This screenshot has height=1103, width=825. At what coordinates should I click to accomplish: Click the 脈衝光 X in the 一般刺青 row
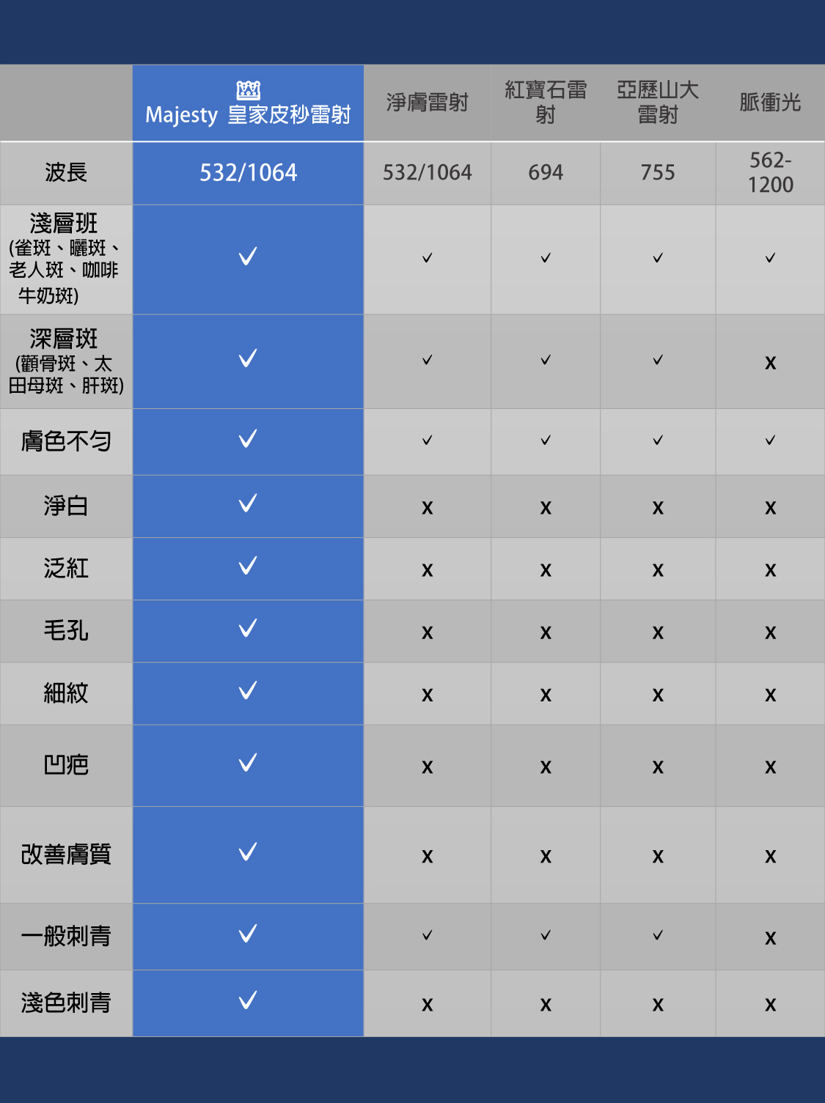pos(770,938)
